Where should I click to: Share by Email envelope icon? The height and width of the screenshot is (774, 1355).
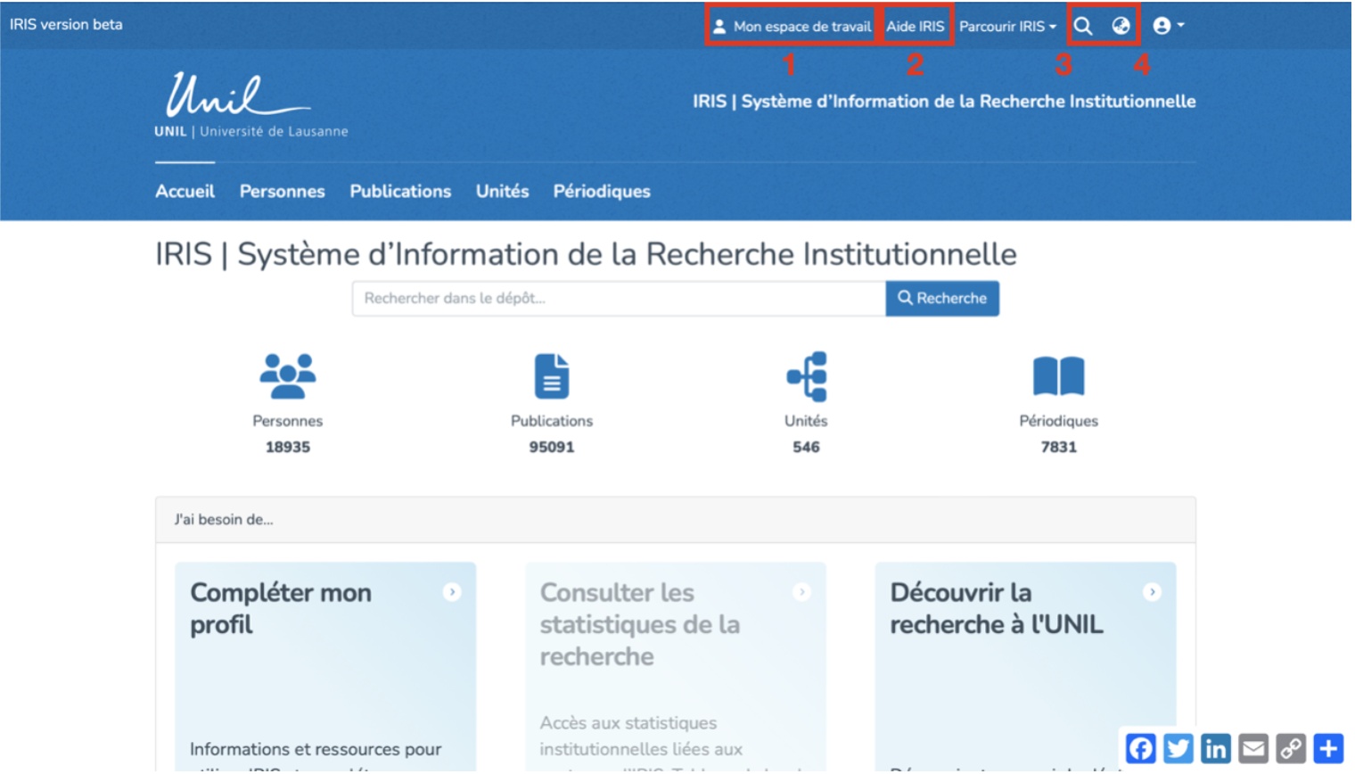(1253, 749)
